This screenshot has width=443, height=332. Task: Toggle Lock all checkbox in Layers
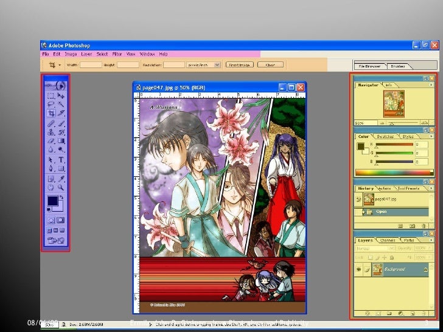point(392,258)
